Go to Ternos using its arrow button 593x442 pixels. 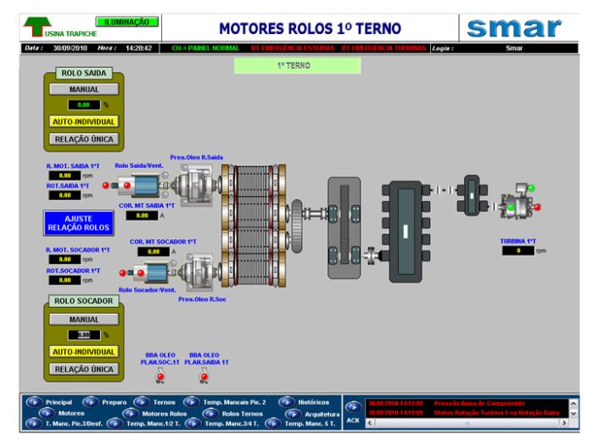[x=142, y=402]
